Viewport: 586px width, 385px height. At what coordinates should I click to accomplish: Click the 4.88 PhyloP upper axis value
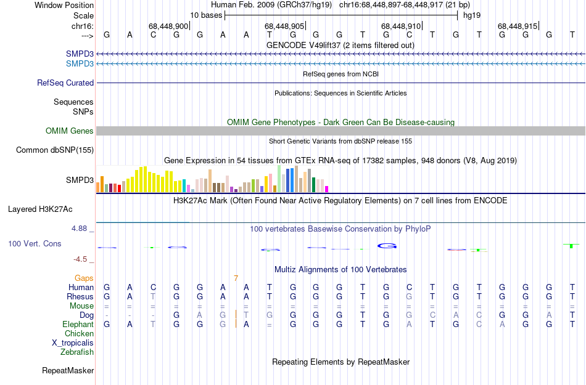[x=79, y=229]
